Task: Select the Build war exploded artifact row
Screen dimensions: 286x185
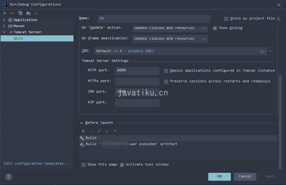Action: point(178,144)
